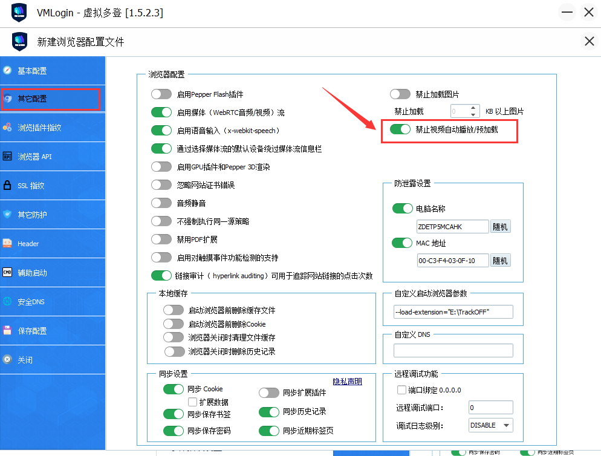The width and height of the screenshot is (601, 456).
Task: Check the 端口绑定 0.0.0.0 checkbox
Action: [401, 389]
